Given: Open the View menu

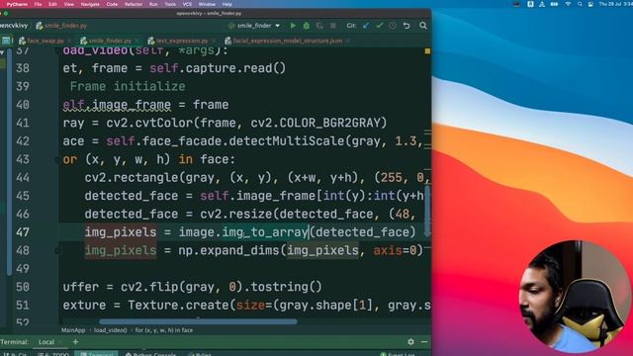Looking at the screenshot, I should tap(69, 4).
